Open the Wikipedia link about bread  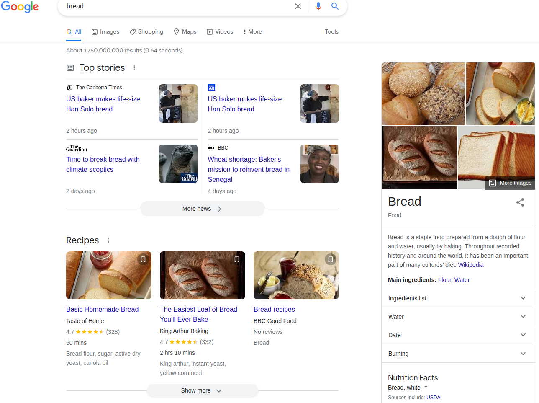(470, 264)
